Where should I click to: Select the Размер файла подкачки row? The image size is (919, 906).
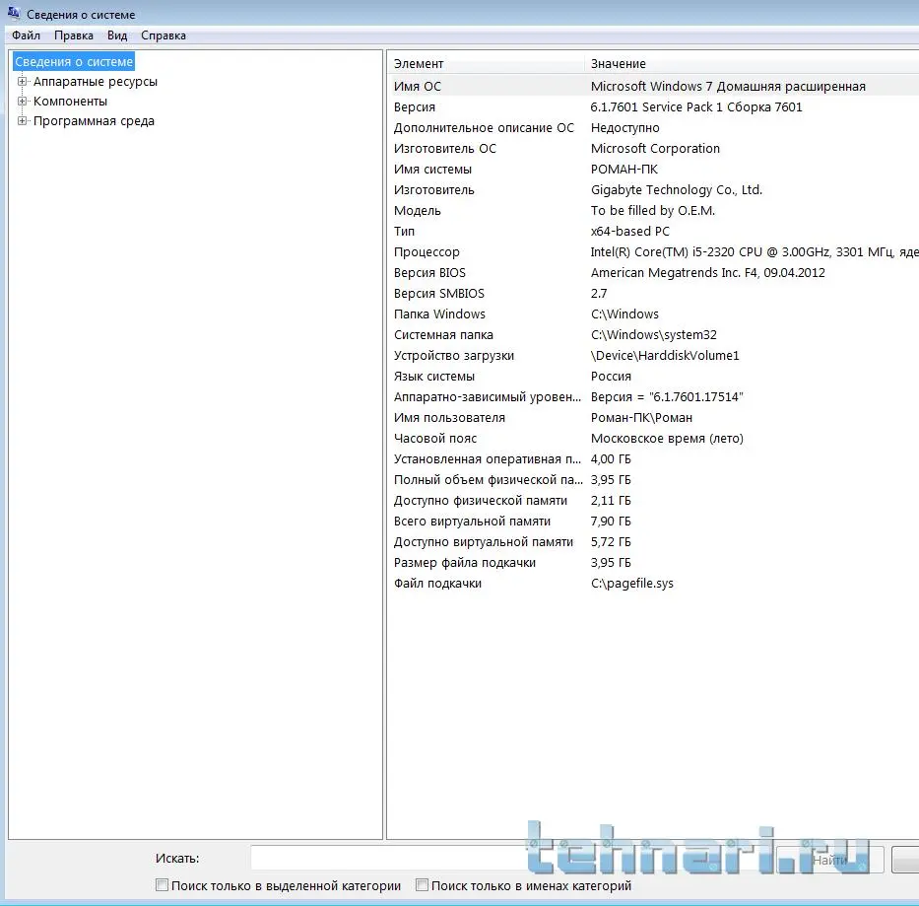(653, 563)
